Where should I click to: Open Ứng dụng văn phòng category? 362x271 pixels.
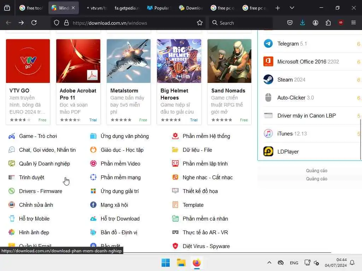125,136
